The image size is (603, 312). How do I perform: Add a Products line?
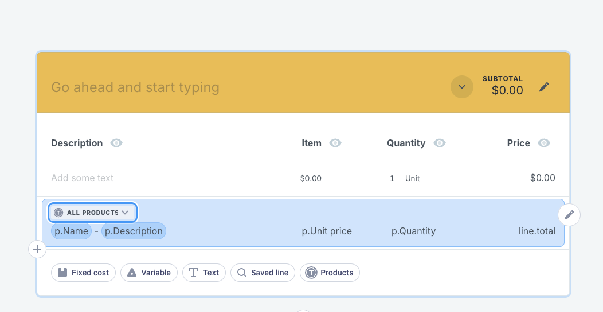click(330, 273)
